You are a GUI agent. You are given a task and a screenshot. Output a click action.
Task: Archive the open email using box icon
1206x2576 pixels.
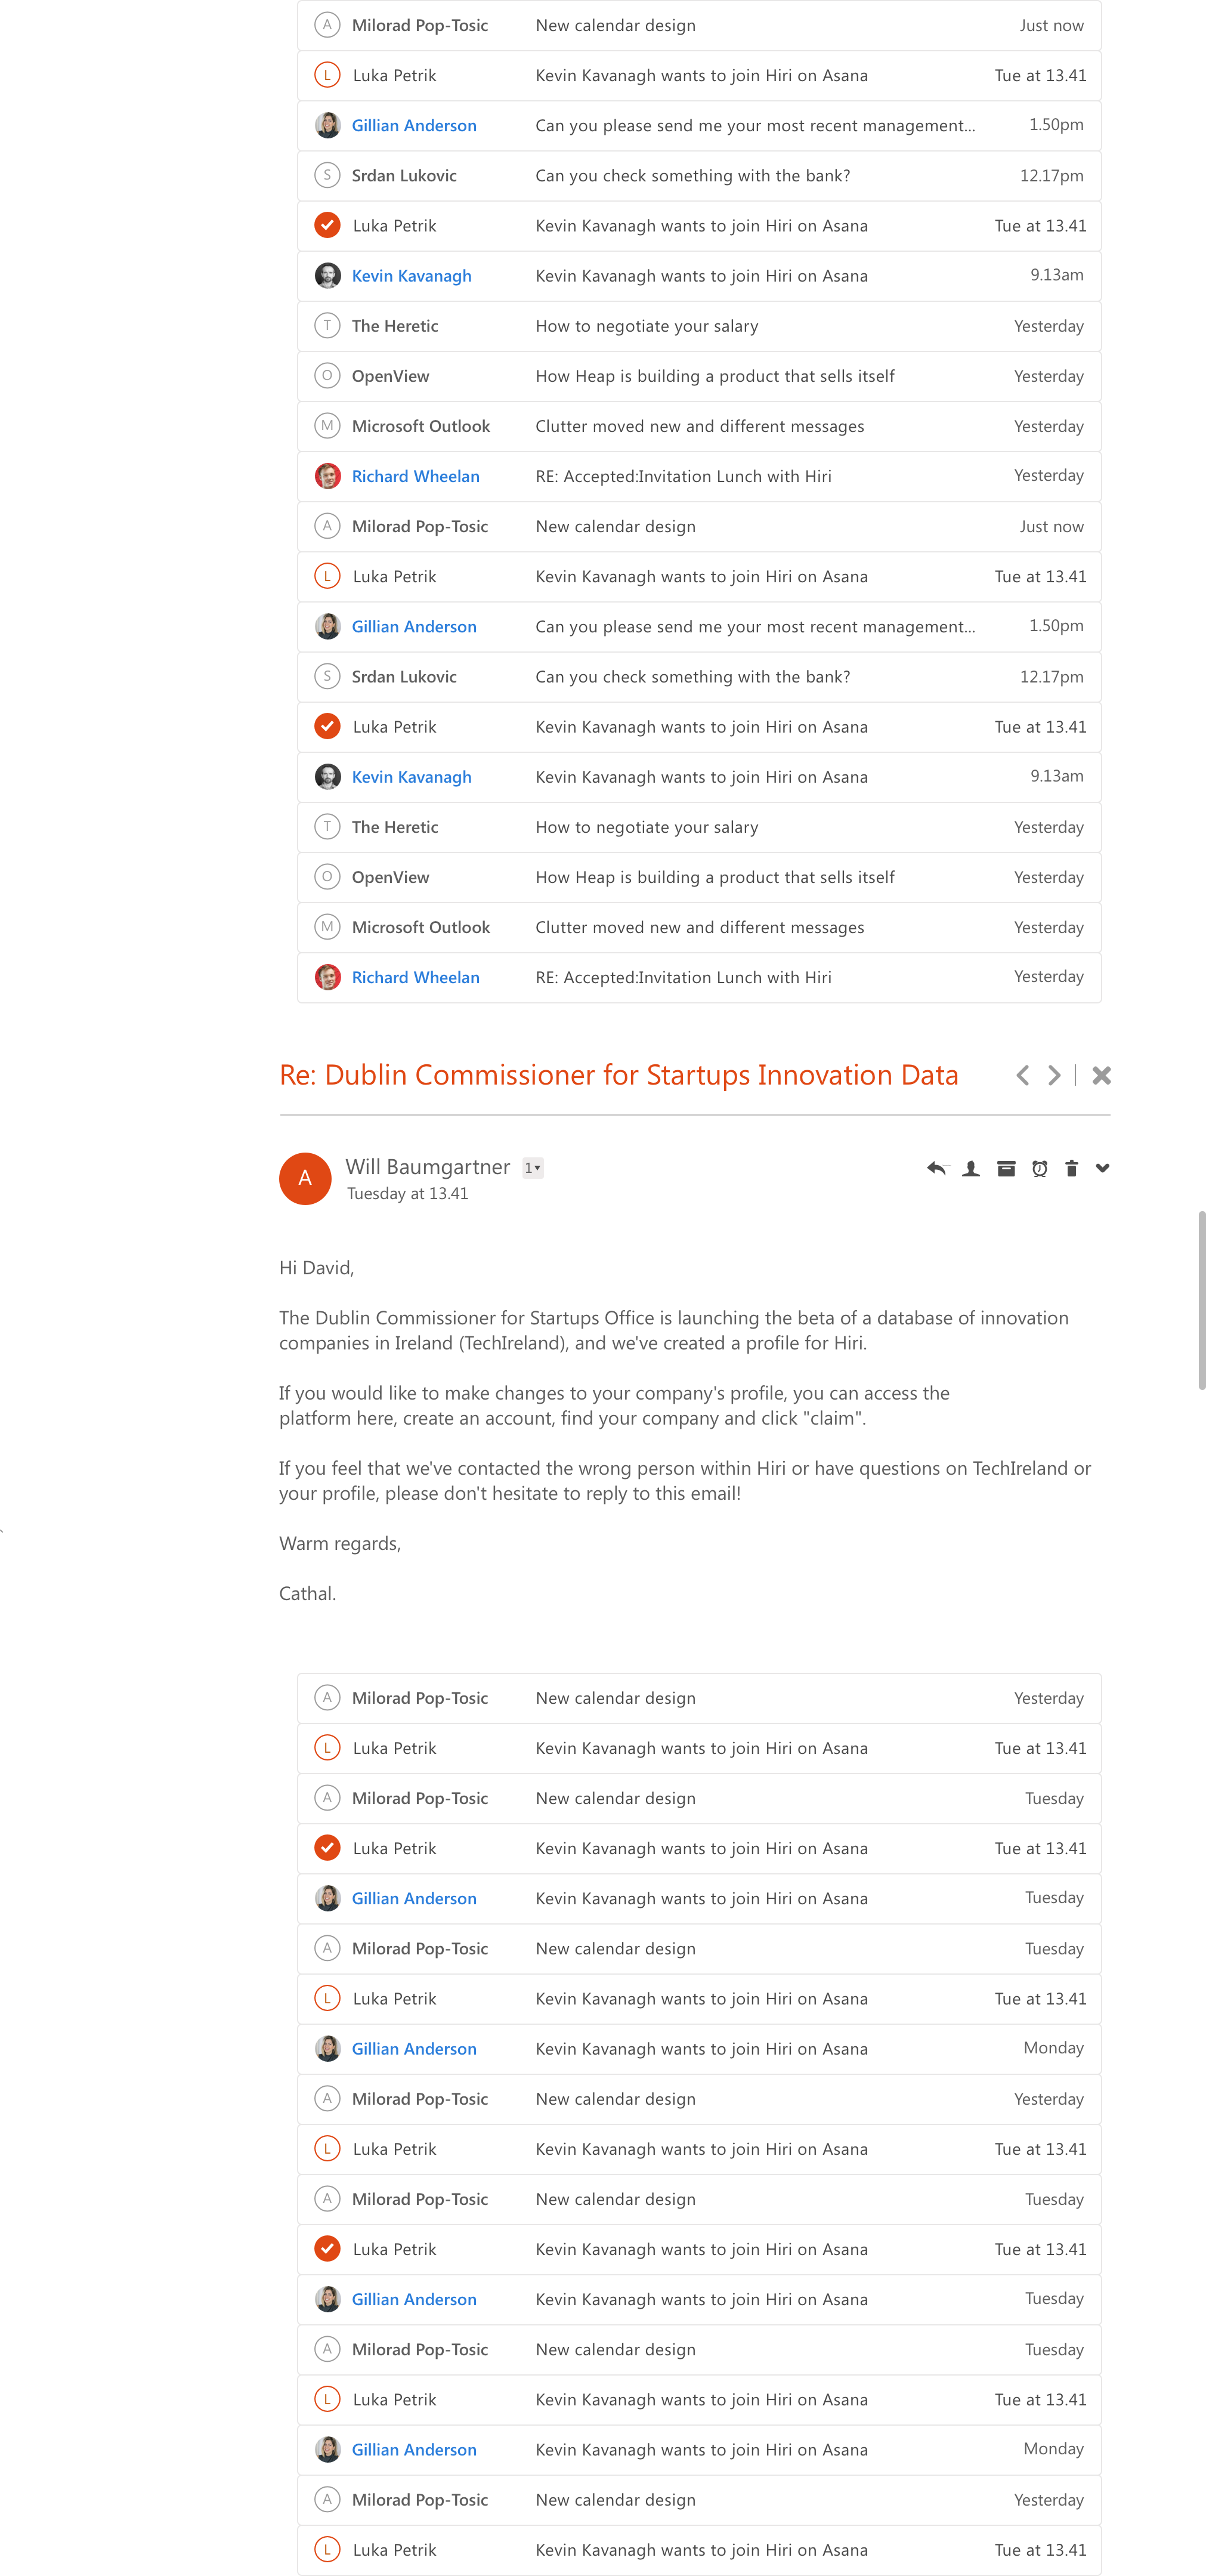[1006, 1168]
